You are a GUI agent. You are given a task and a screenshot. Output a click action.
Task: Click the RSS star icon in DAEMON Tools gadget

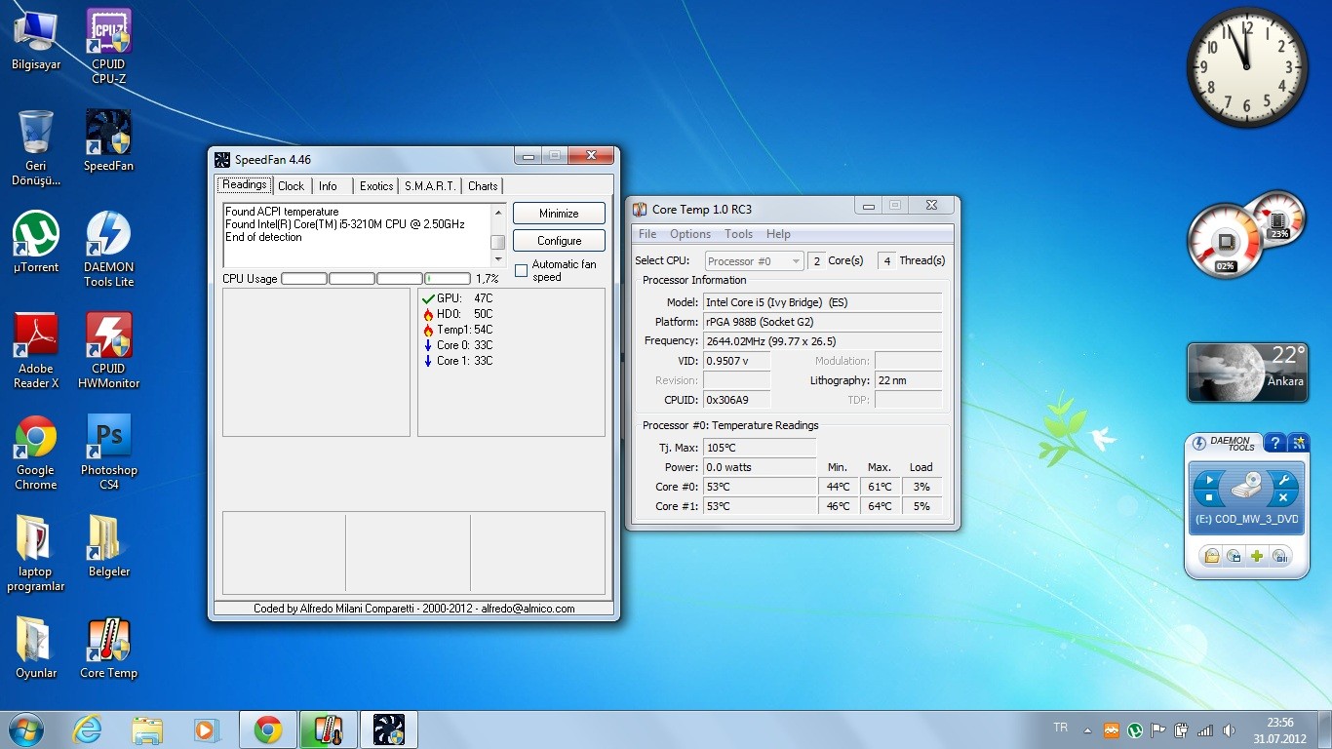pyautogui.click(x=1298, y=443)
